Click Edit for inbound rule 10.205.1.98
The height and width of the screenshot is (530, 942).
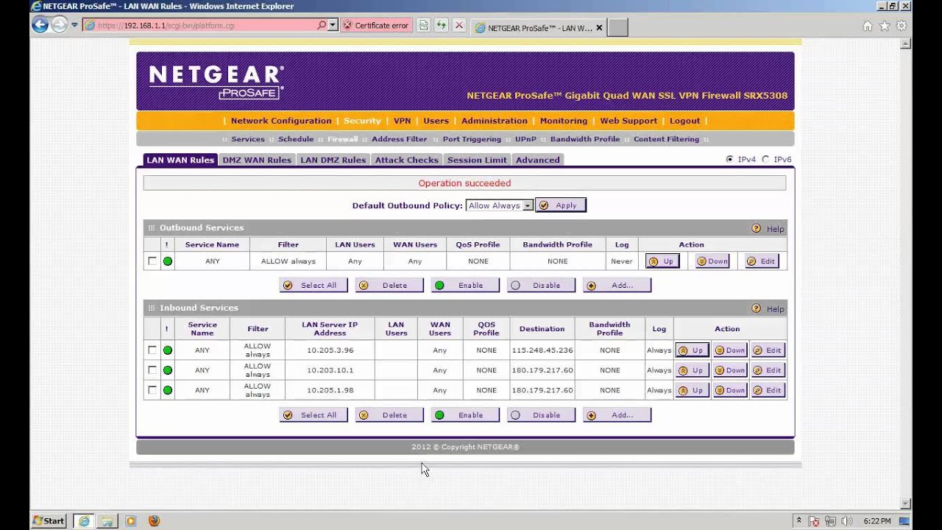[768, 390]
